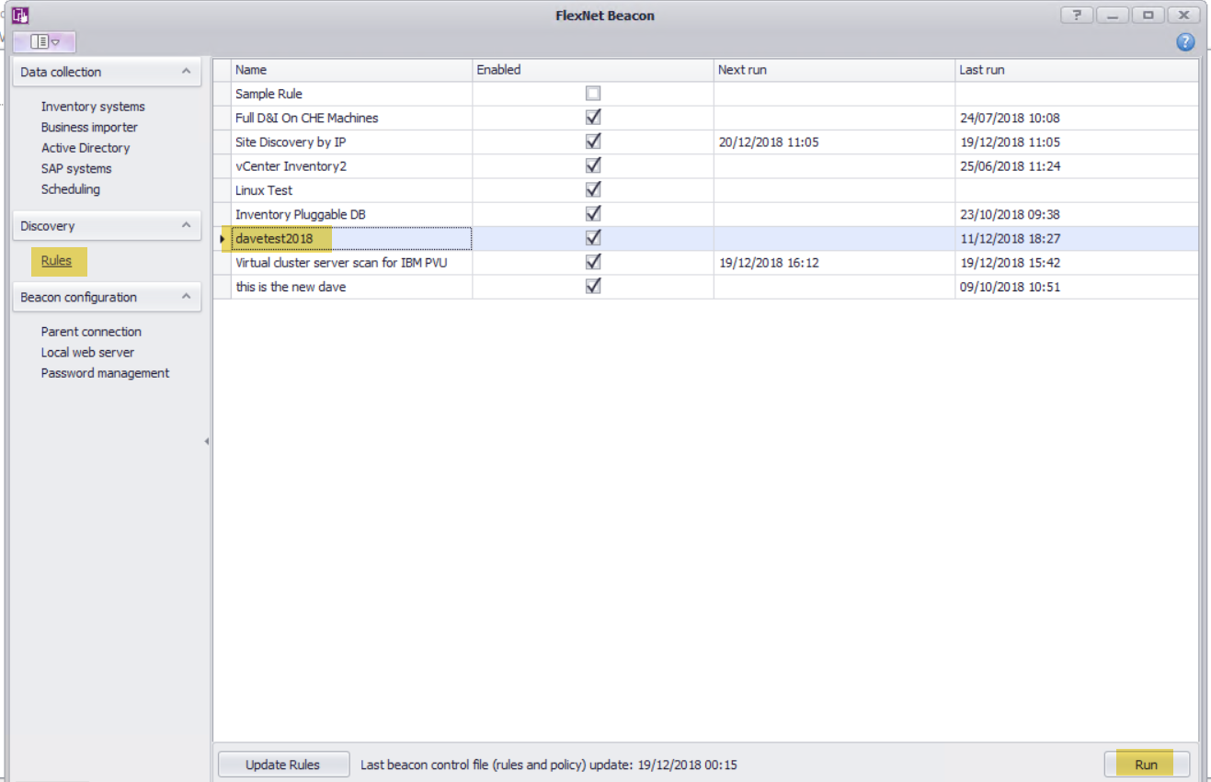Click last run date 19/12/2018 15:42
The height and width of the screenshot is (782, 1211).
pos(1010,263)
